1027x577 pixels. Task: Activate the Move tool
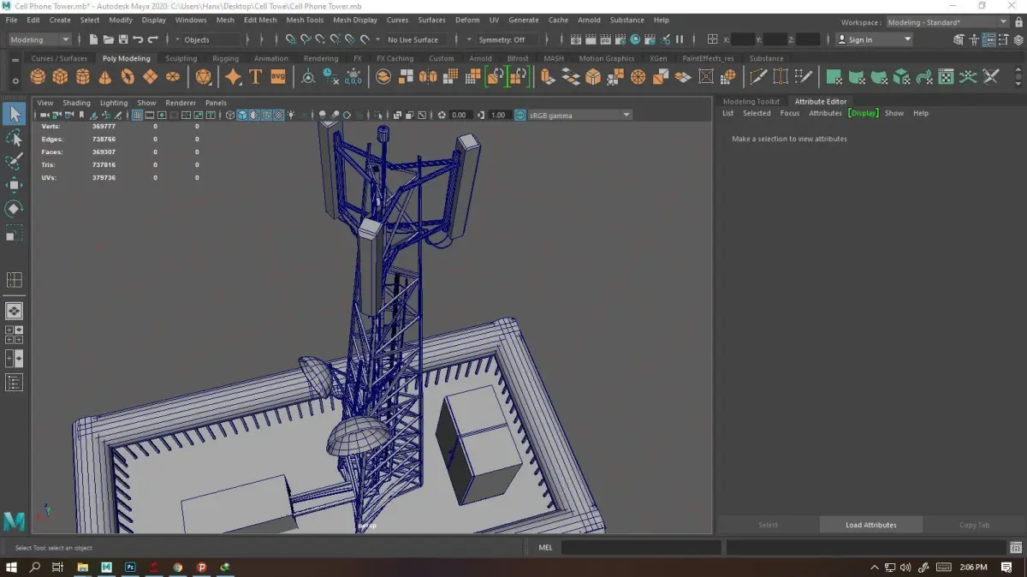tap(15, 185)
